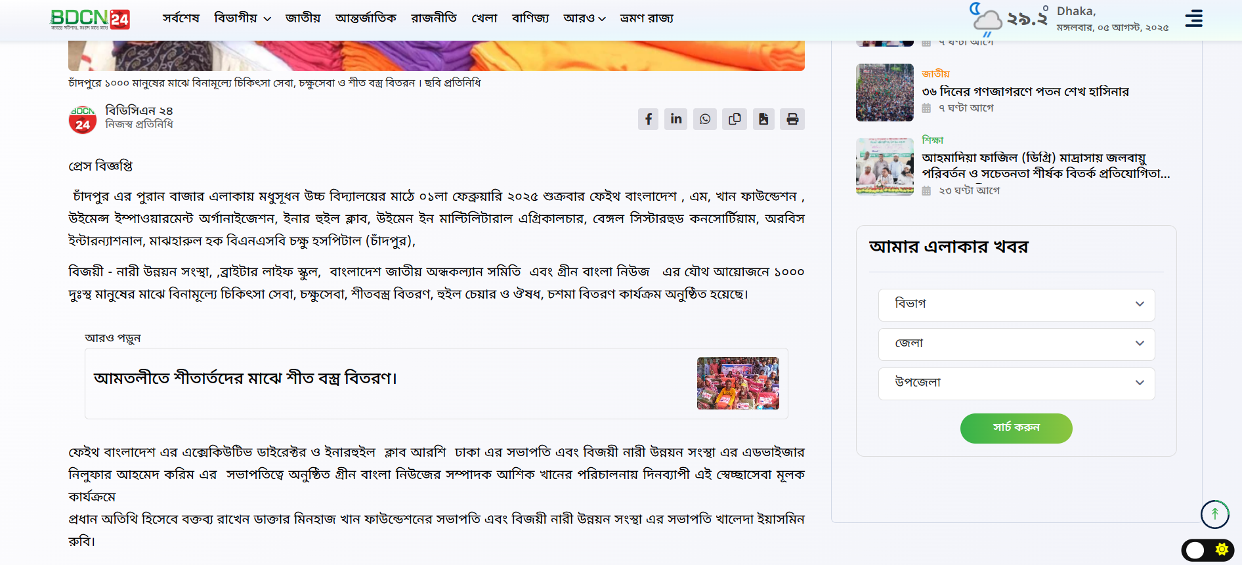Go to the খেলা section
Viewport: 1242px width, 565px height.
tap(484, 18)
